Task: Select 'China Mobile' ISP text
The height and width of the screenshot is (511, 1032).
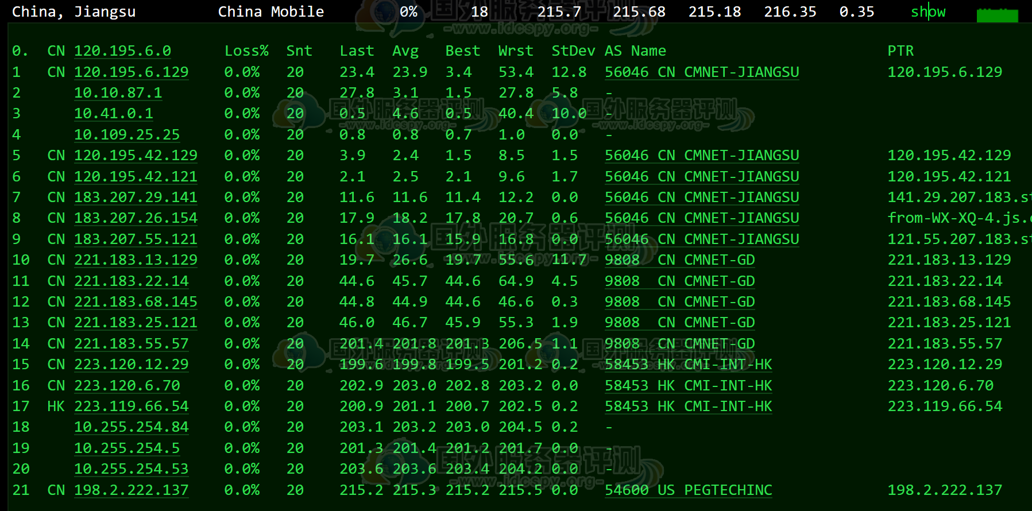Action: pos(271,12)
